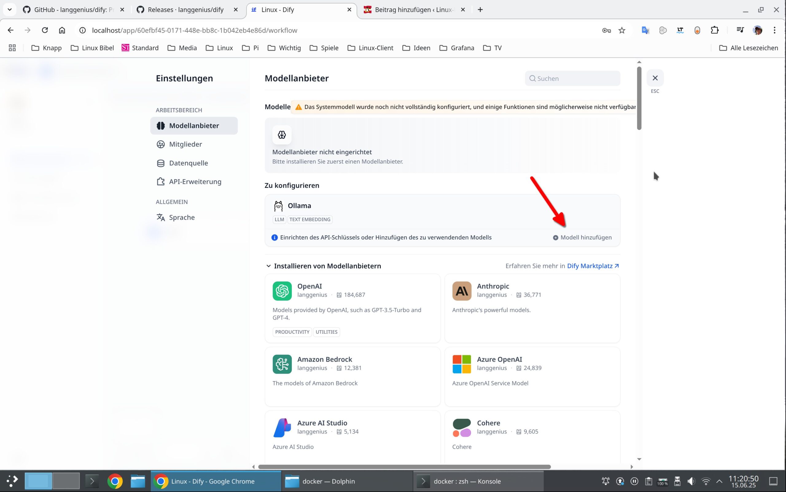Click Modell hinzufügen for Ollama
Image resolution: width=786 pixels, height=492 pixels.
coord(582,238)
